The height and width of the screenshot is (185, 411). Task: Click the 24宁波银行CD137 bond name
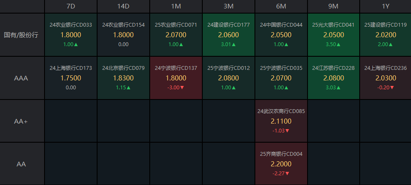coord(176,68)
